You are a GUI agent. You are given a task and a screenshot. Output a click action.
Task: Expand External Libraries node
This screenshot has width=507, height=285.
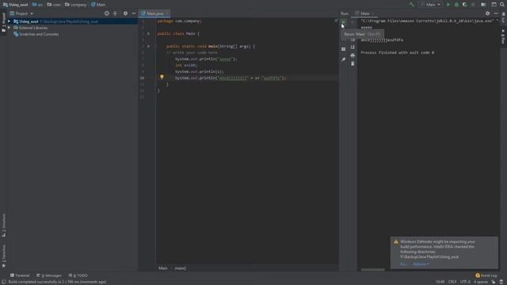coord(9,28)
